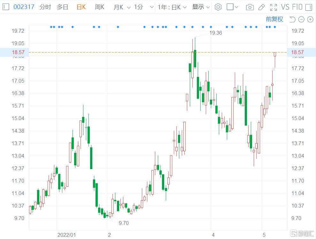Screen dimensions: 316x239
Task: Open the 1年:日K range dropdown
Action: pos(172,7)
